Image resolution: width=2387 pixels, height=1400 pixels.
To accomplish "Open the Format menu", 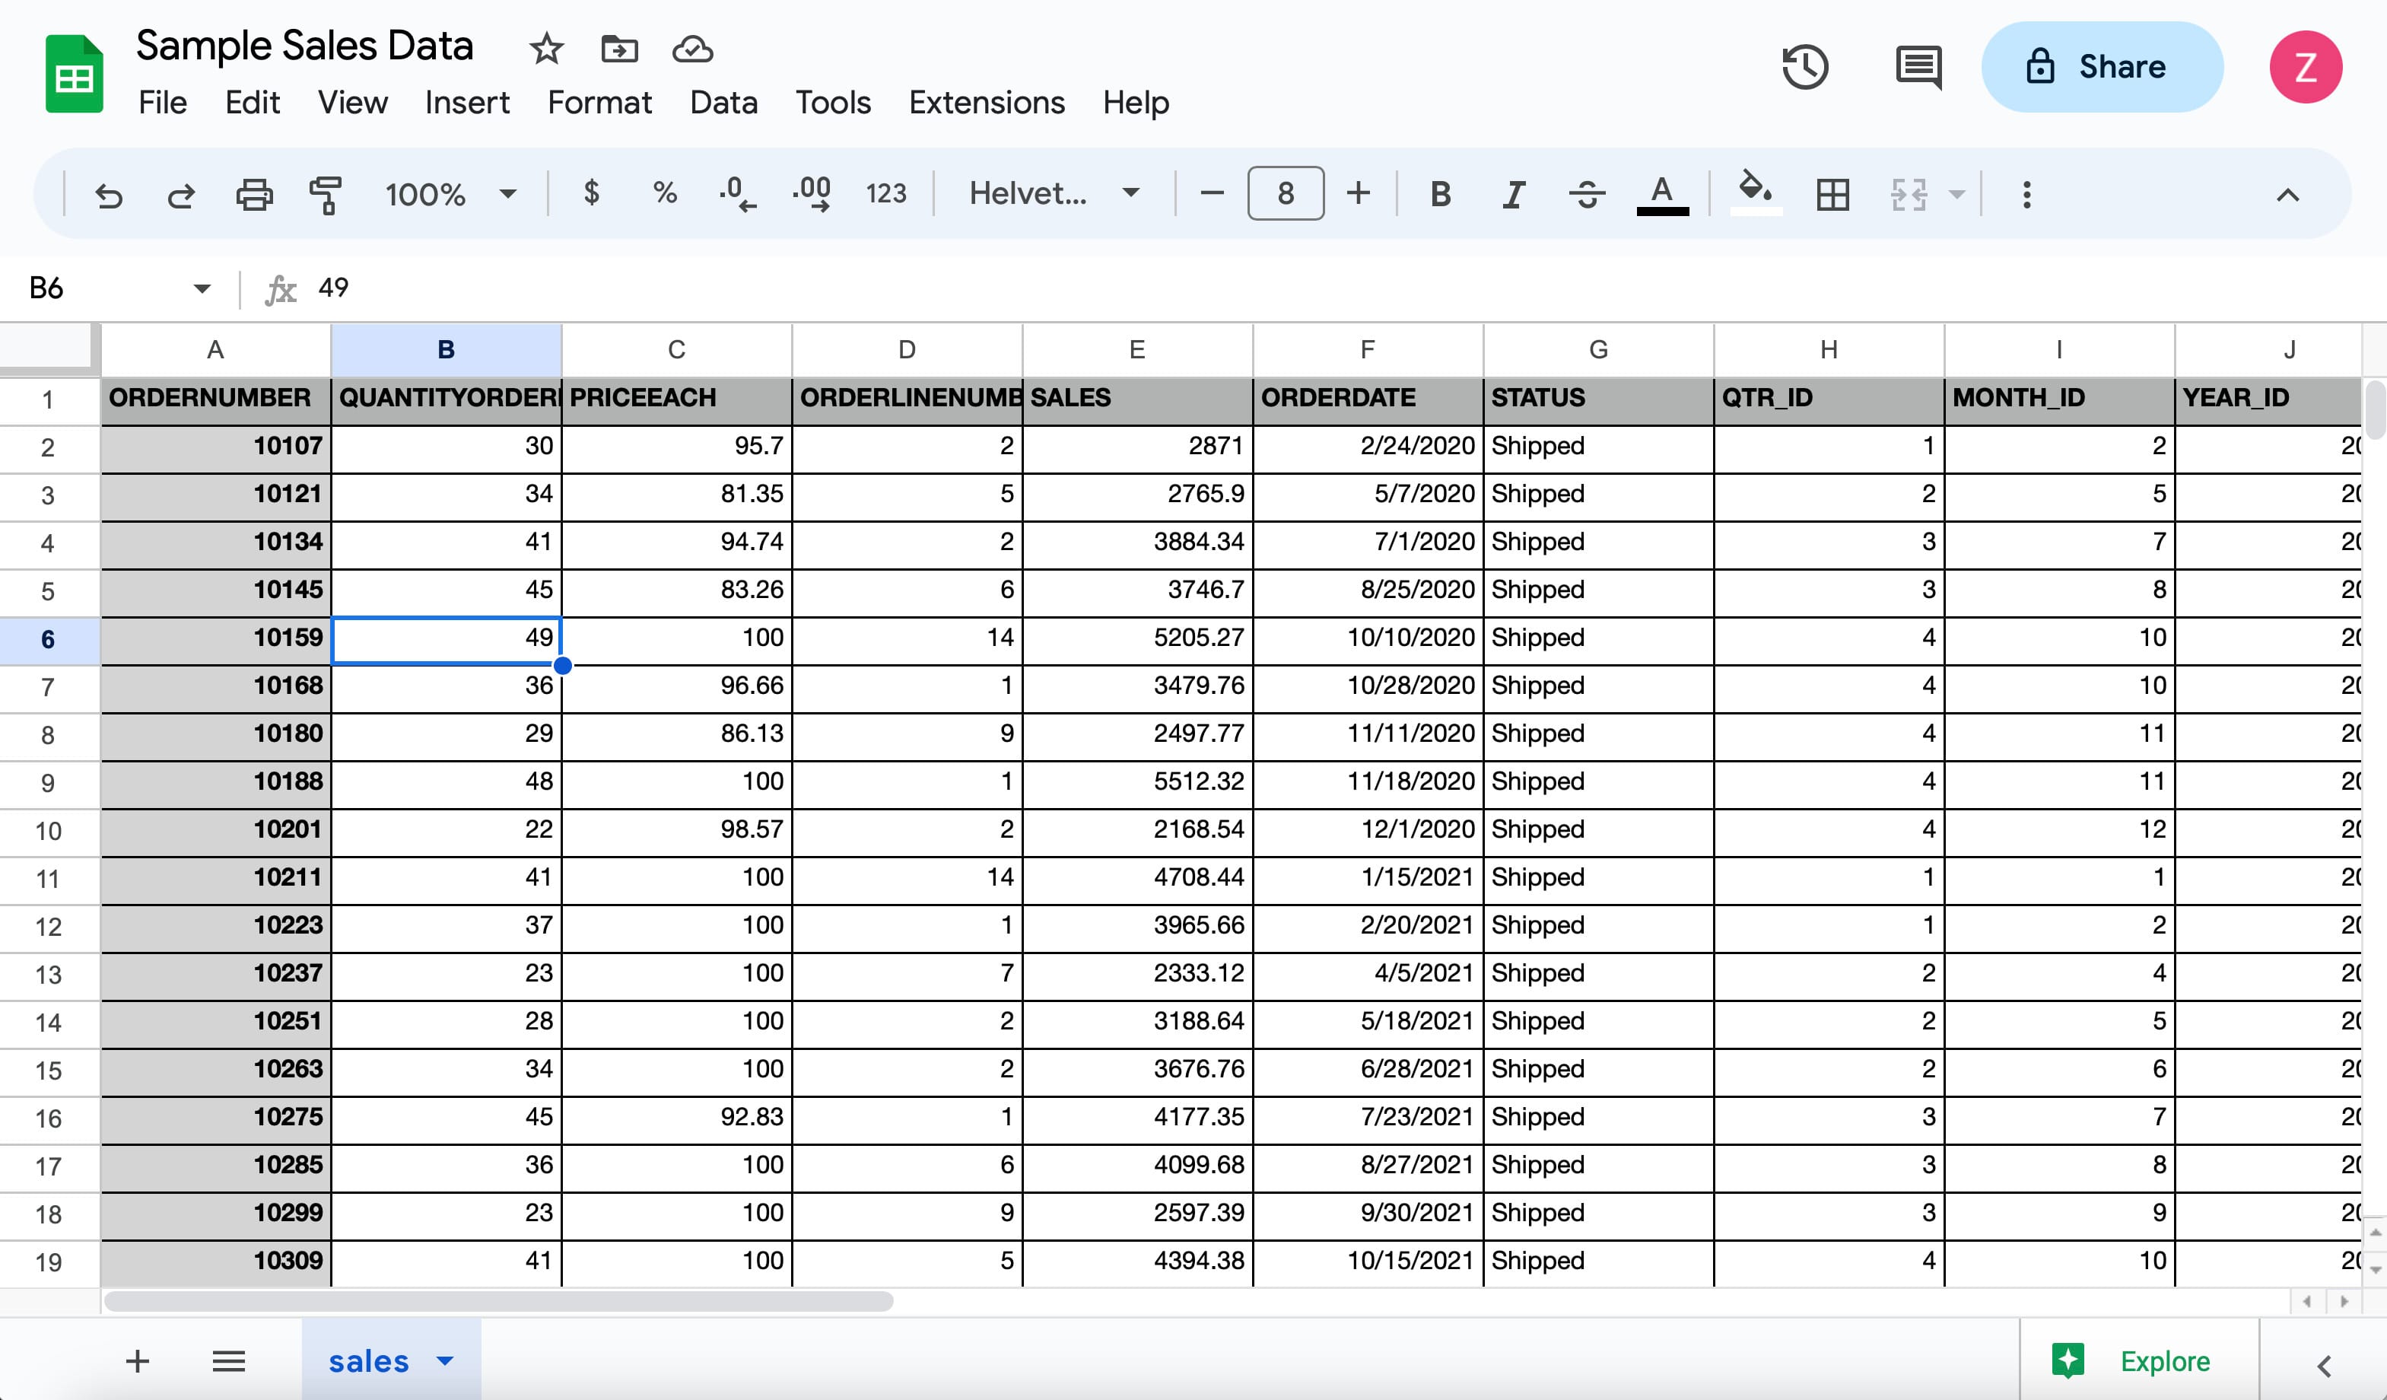I will coord(599,102).
